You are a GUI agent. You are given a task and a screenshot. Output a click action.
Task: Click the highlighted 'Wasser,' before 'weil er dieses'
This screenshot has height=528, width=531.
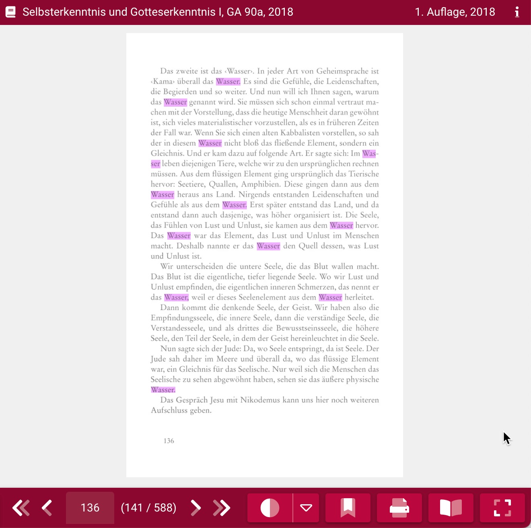point(176,297)
